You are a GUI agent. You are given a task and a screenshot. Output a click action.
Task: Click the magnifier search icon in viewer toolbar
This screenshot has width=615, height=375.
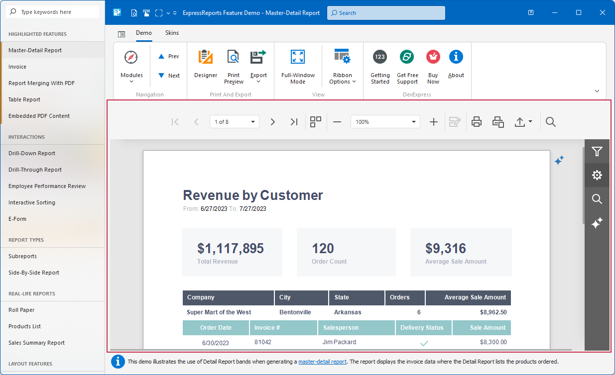(x=551, y=122)
